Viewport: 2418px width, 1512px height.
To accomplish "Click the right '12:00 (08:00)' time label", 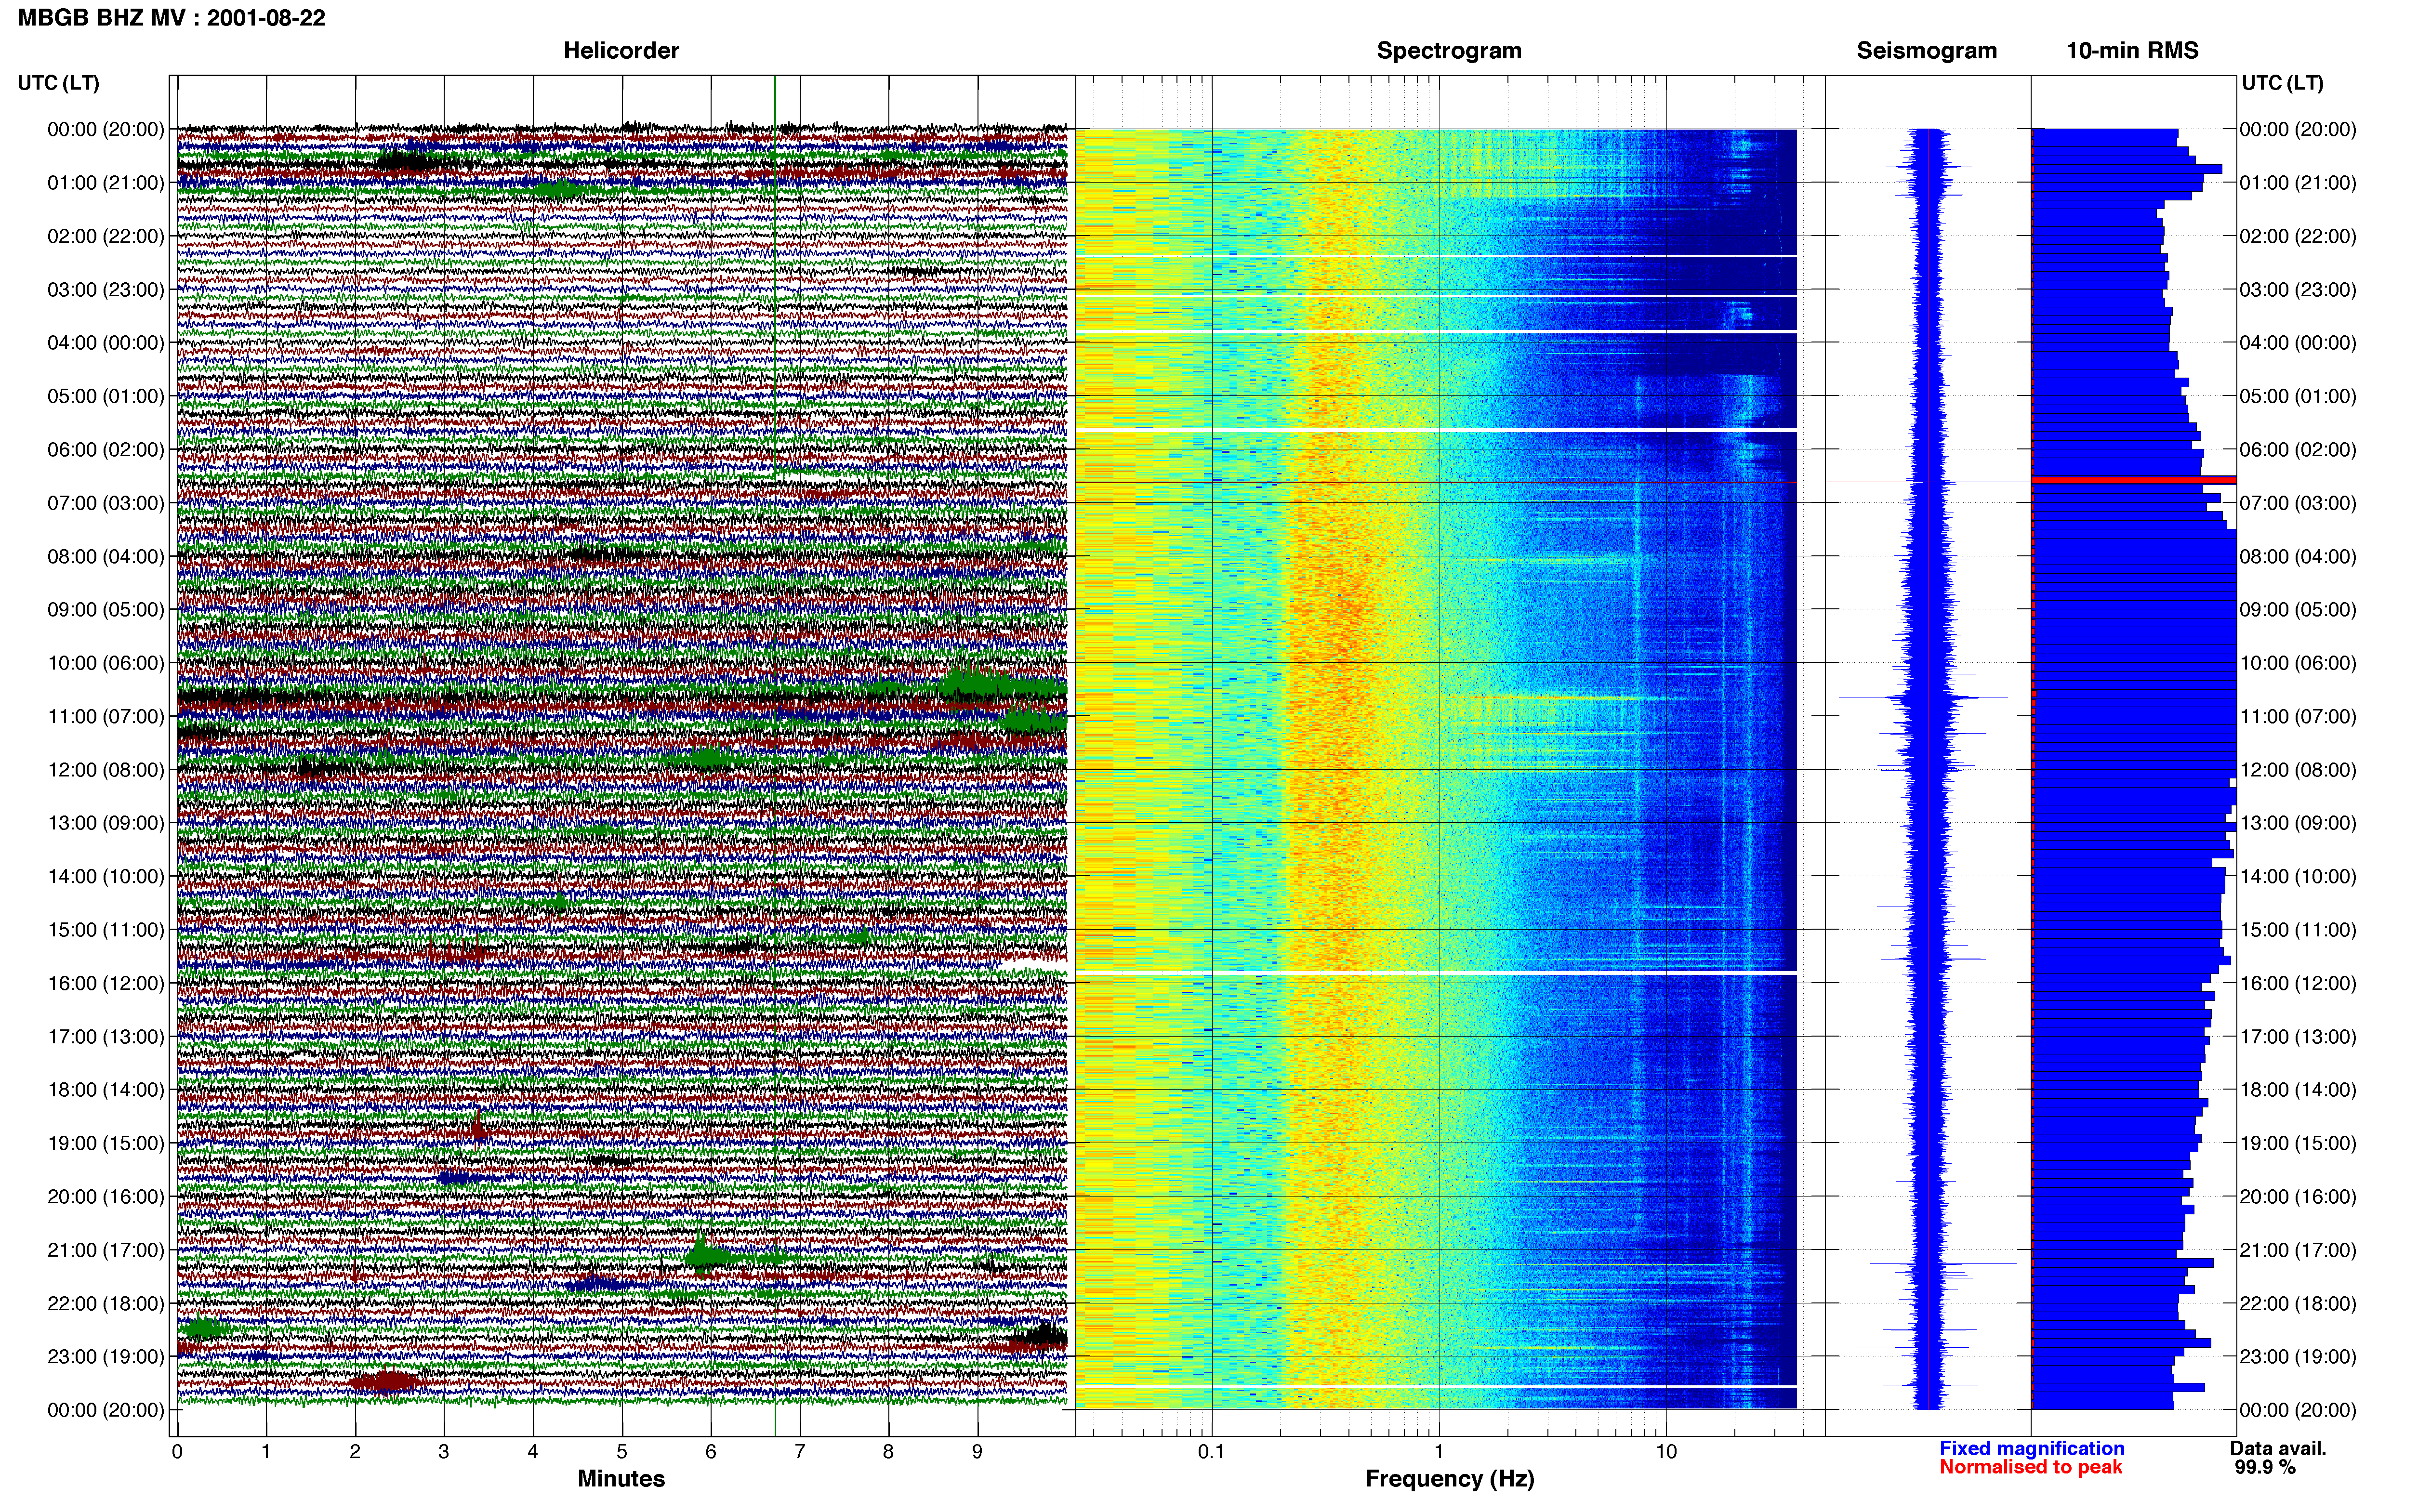I will [x=2298, y=770].
